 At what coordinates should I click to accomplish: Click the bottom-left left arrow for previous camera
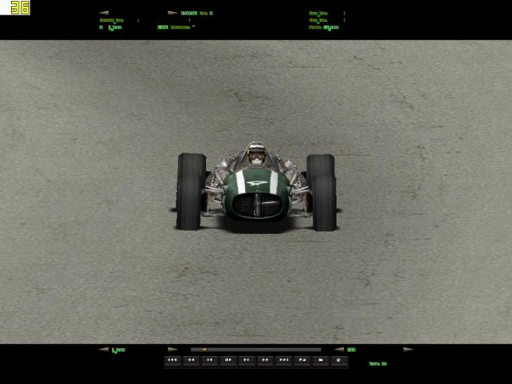103,349
